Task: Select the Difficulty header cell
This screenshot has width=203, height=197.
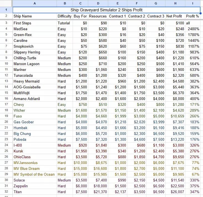Action: tap(65, 16)
